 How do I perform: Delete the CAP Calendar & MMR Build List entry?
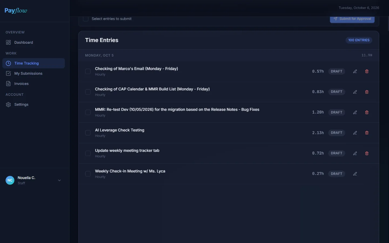pyautogui.click(x=367, y=92)
